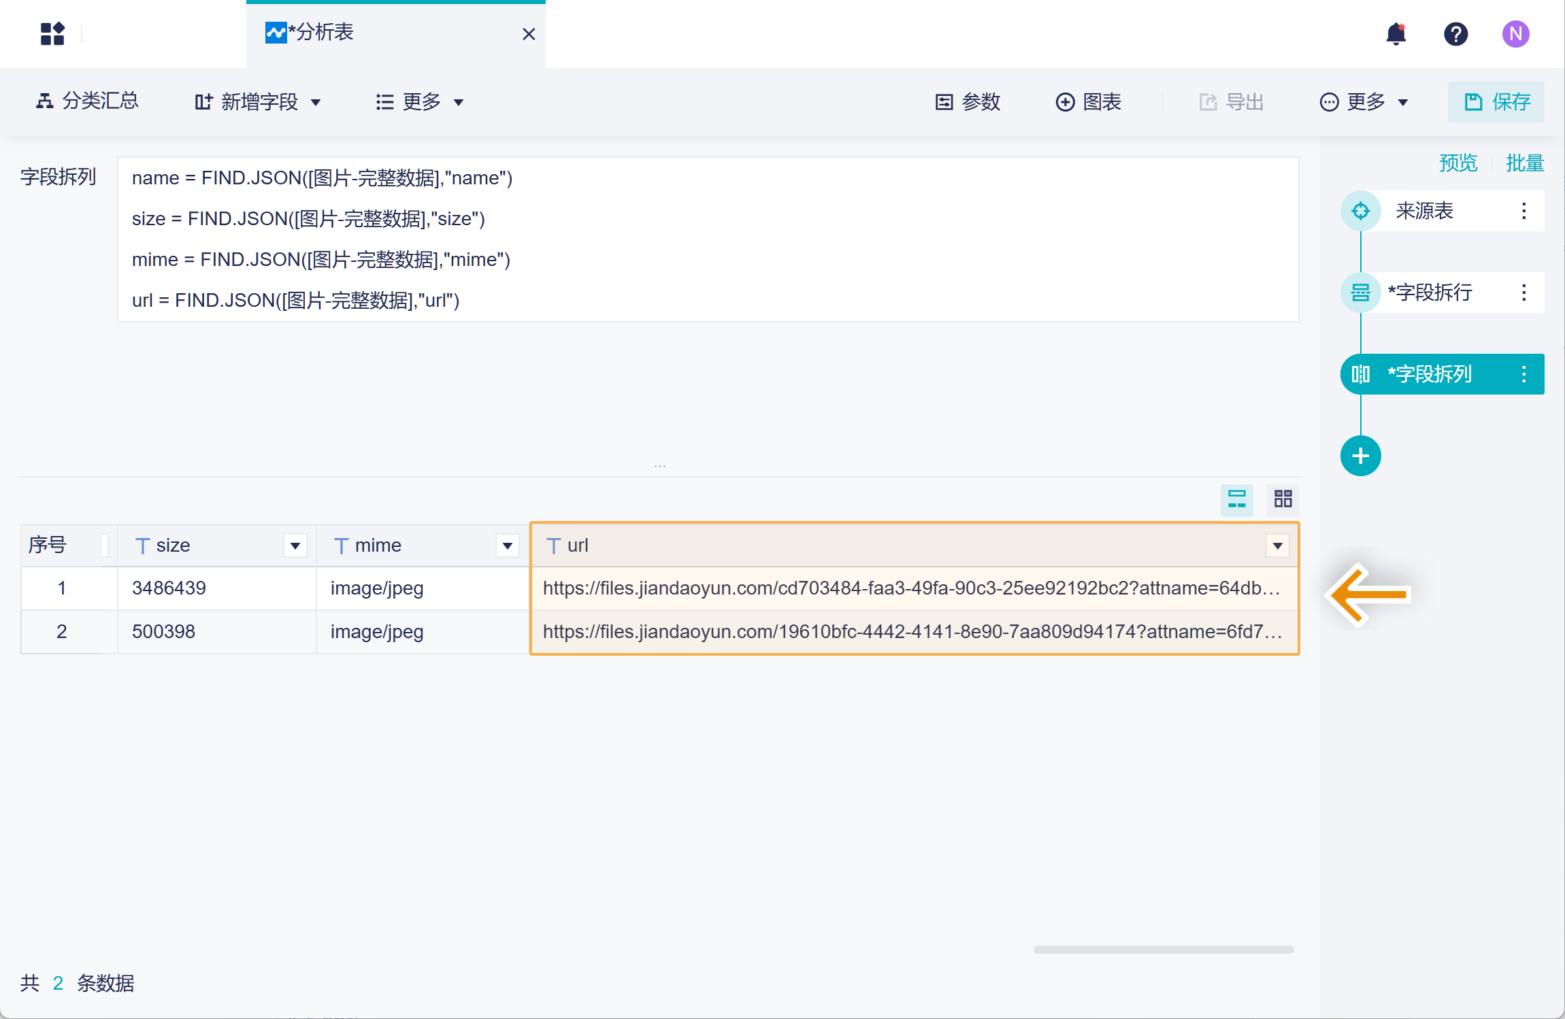Switch to grid card view toggle

click(1283, 500)
